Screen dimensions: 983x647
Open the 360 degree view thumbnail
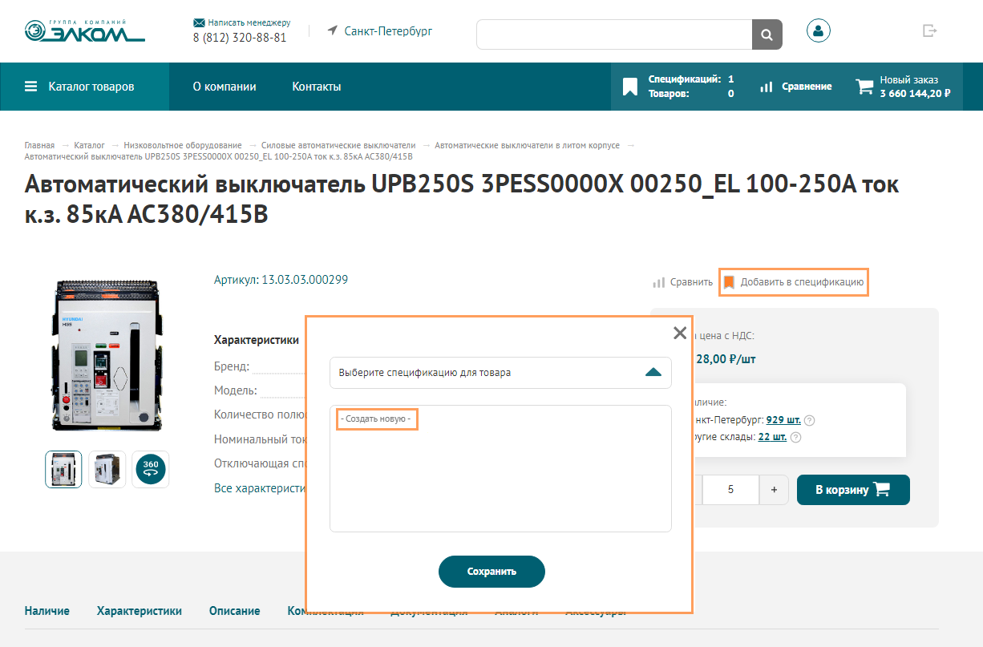[x=150, y=469]
